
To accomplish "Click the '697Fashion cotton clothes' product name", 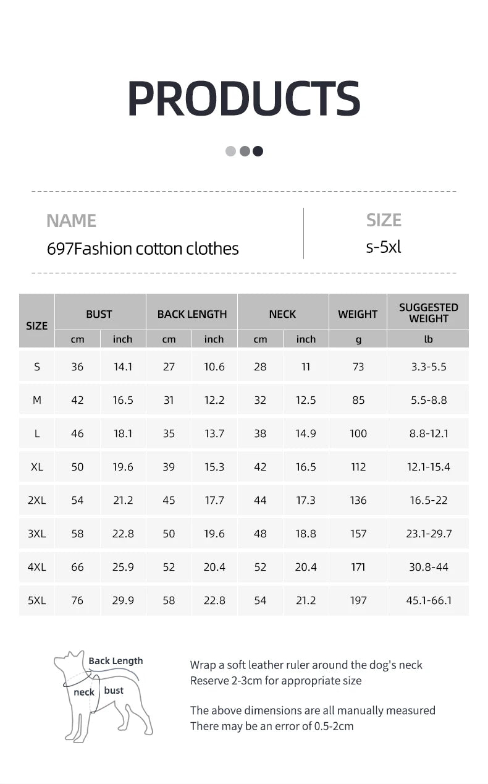I will click(x=143, y=249).
